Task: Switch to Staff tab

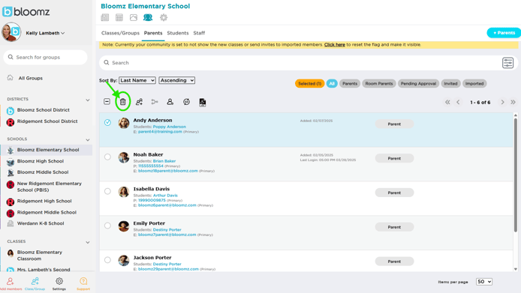Action: coord(199,33)
